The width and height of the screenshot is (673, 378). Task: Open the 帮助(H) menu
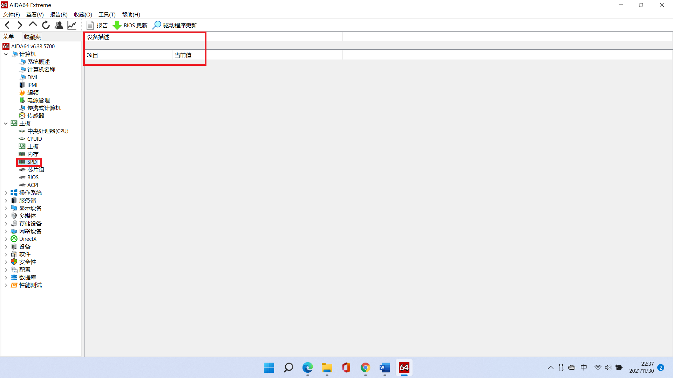pos(131,14)
